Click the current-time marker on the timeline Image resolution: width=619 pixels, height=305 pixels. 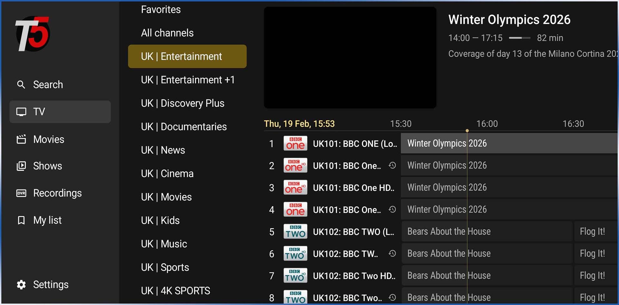tap(467, 131)
